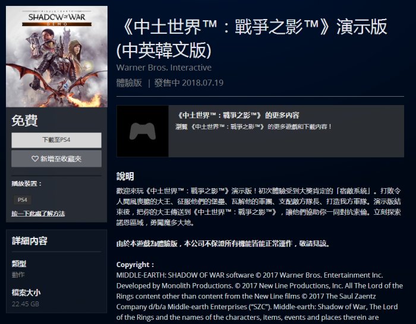Click the PS4 platform badge
This screenshot has width=416, height=324.
[23, 199]
